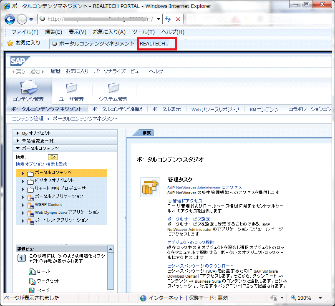Expand the Web Dynpro Java アプリケーション arrow

[x=23, y=213]
